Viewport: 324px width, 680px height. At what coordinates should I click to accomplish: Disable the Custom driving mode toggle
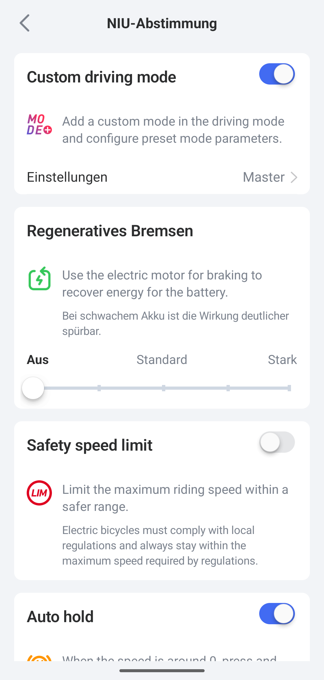coord(277,74)
